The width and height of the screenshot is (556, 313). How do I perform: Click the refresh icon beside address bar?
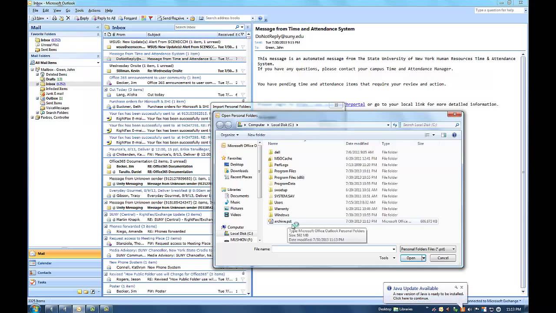coord(395,125)
